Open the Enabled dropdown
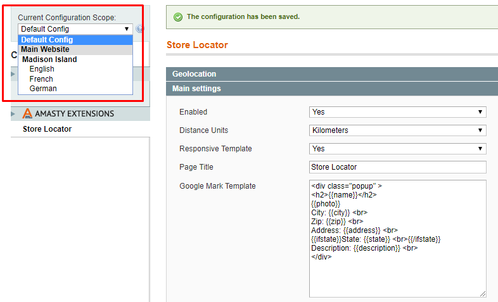Screen dimensions: 498x302 [397, 112]
